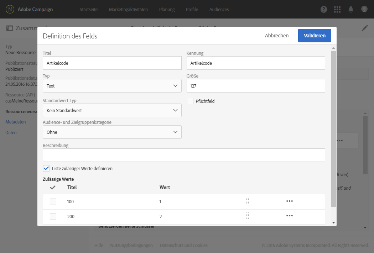The width and height of the screenshot is (374, 253).
Task: Click the pencil edit icon
Action: click(364, 28)
